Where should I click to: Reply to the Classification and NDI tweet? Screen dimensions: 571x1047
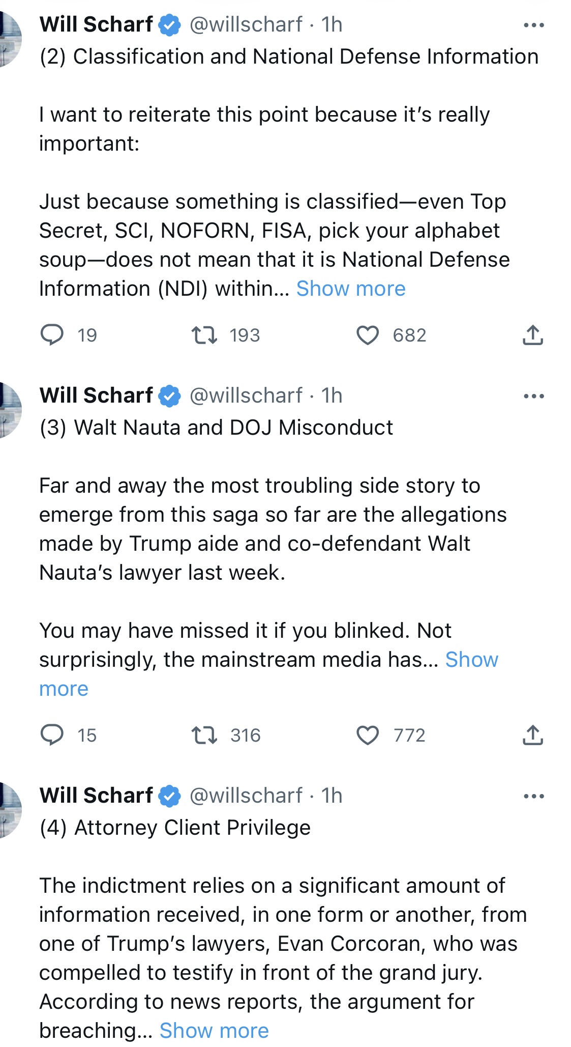pos(52,335)
